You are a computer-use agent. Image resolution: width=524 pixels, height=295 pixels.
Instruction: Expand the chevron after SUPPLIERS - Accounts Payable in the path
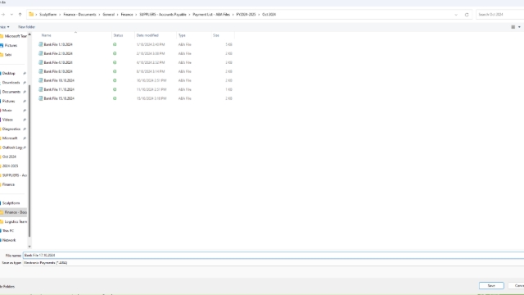(189, 15)
